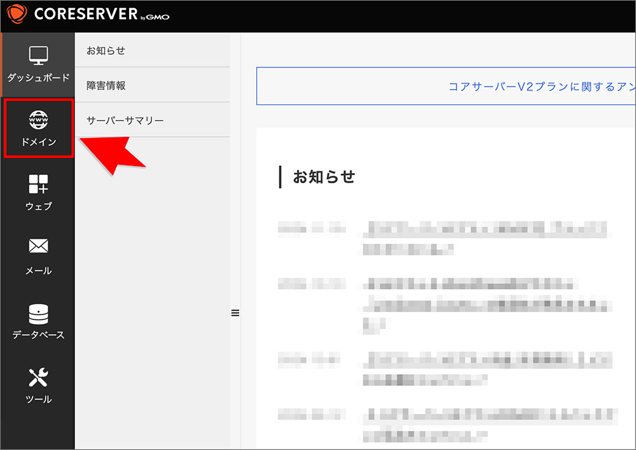Select お知らせ in the submenu
636x450 pixels.
click(152, 50)
